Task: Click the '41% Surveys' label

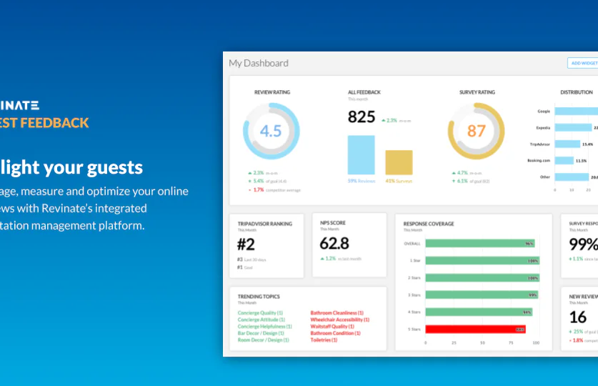Action: click(x=399, y=181)
